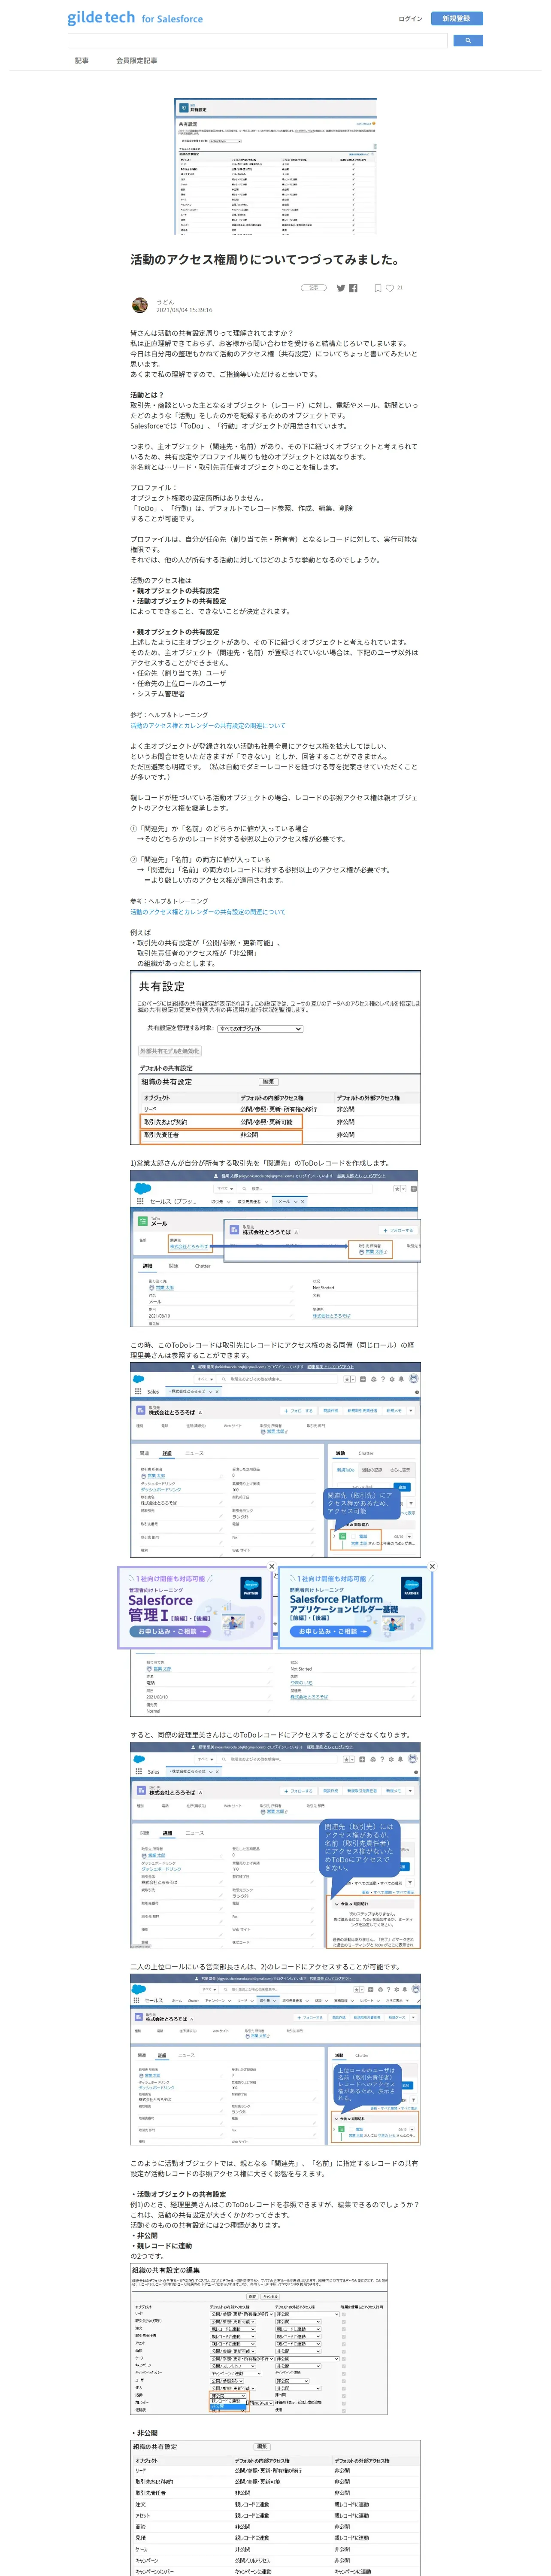
Task: Click the 編集 button in 組織の共有設定 image
Action: point(268,1081)
